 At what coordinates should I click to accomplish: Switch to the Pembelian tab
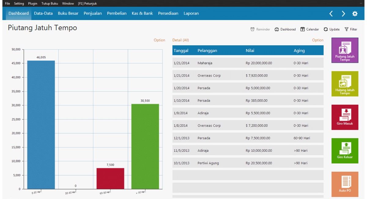pos(117,13)
